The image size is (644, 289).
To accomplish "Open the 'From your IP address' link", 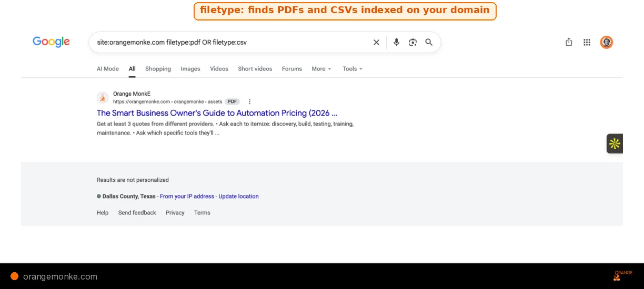I will click(x=187, y=196).
